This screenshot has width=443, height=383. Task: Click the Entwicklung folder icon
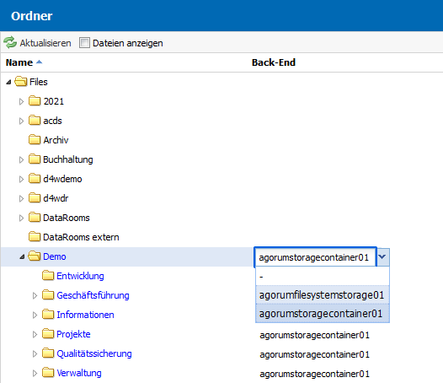(x=48, y=275)
